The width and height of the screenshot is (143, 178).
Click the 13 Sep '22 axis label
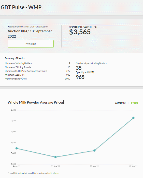click(x=133, y=166)
